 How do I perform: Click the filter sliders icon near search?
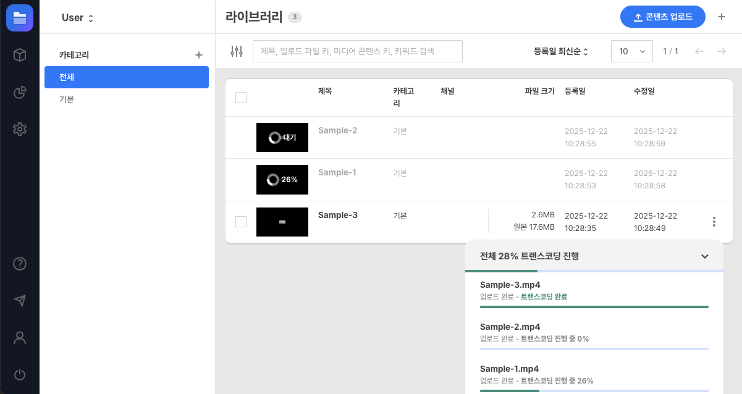point(237,51)
